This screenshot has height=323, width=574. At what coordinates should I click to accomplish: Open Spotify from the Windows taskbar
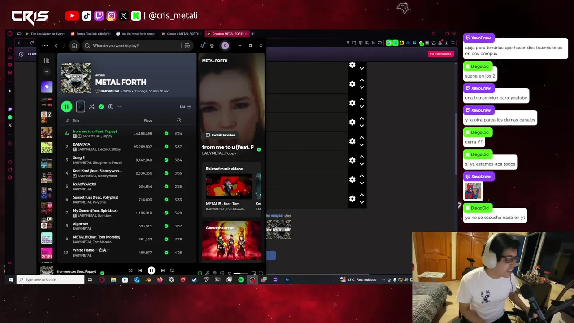241,280
